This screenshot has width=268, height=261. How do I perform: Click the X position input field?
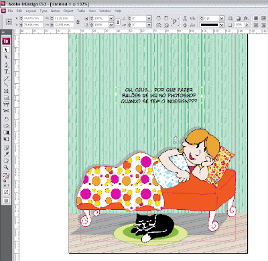pyautogui.click(x=33, y=18)
